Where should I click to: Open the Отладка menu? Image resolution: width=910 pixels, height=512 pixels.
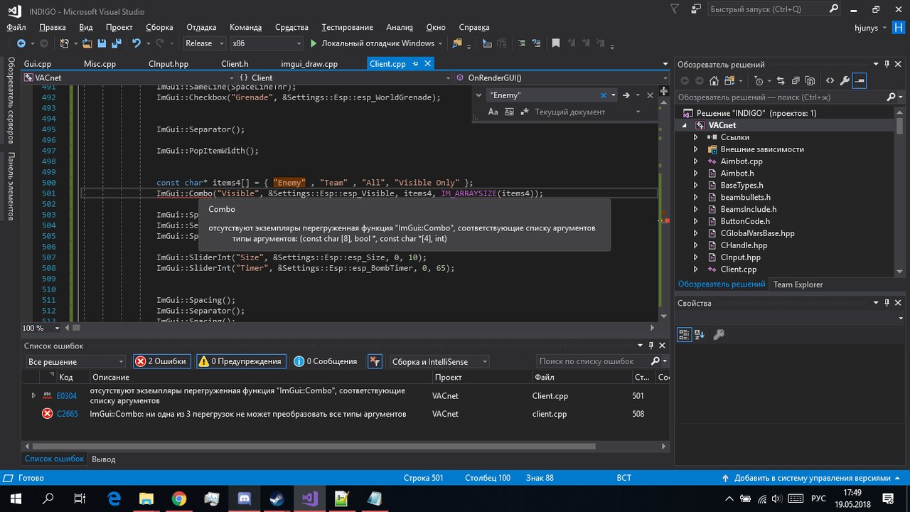(201, 27)
